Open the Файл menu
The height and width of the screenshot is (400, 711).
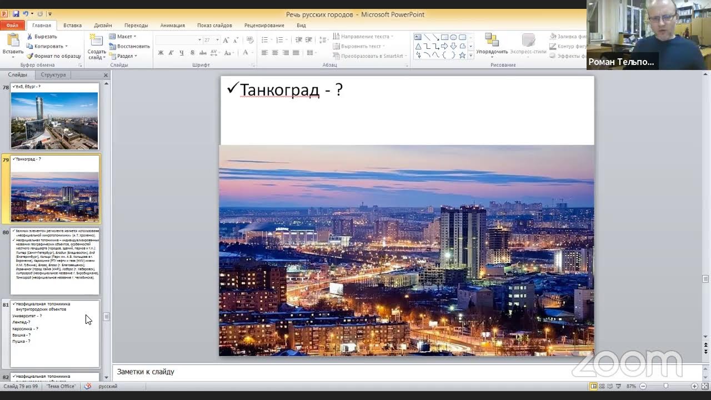pos(12,25)
